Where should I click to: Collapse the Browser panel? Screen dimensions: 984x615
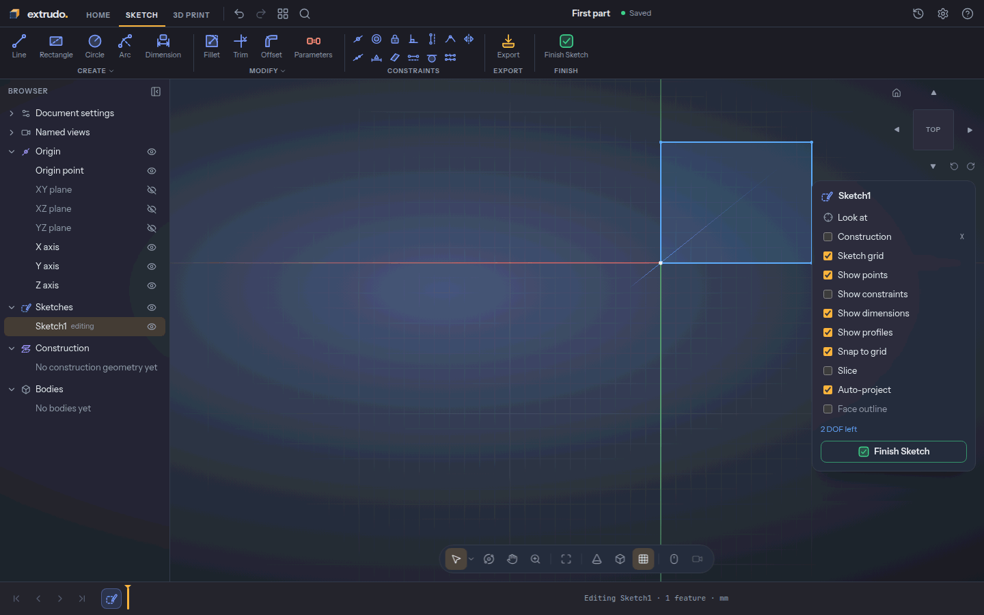coord(156,92)
